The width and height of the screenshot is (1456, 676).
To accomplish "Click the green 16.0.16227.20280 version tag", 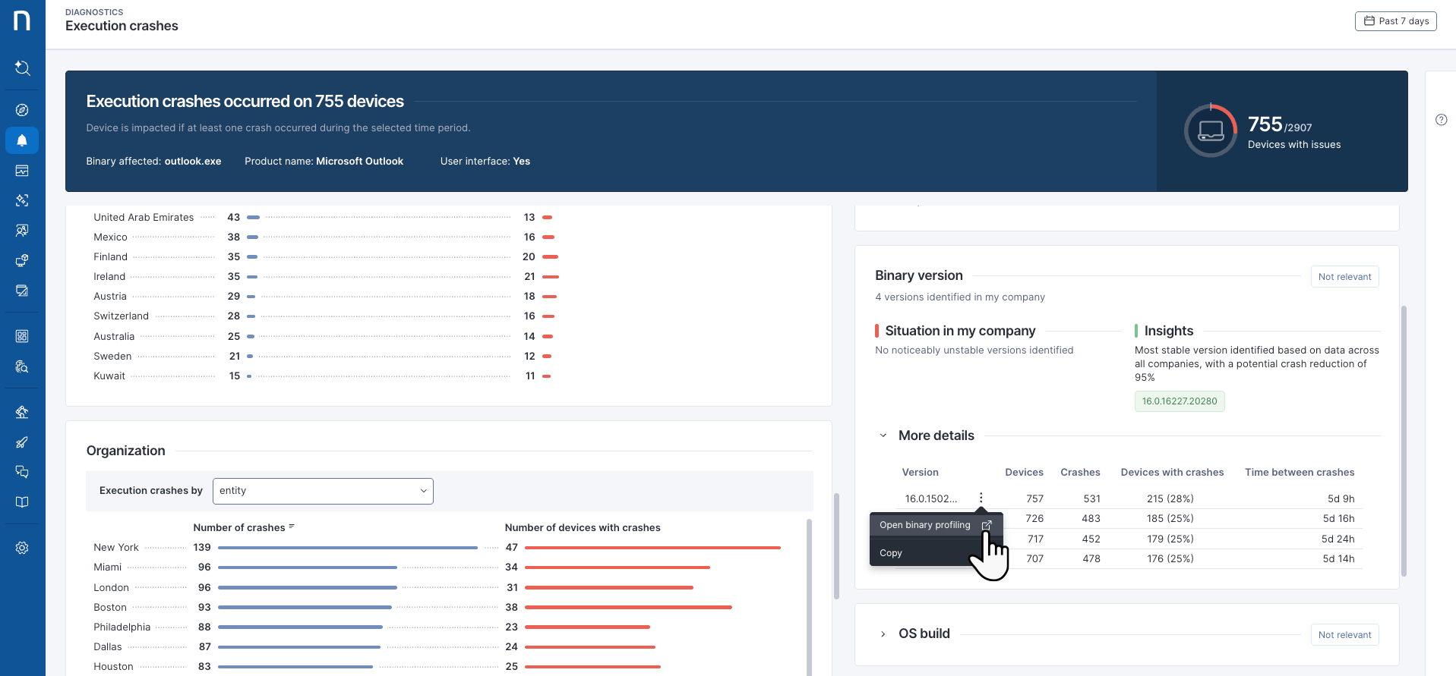I will [x=1179, y=401].
